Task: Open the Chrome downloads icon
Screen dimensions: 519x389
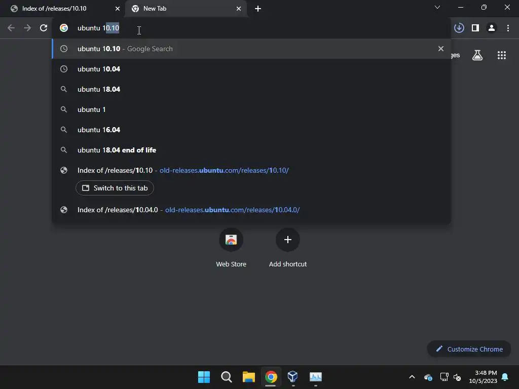Action: point(459,28)
